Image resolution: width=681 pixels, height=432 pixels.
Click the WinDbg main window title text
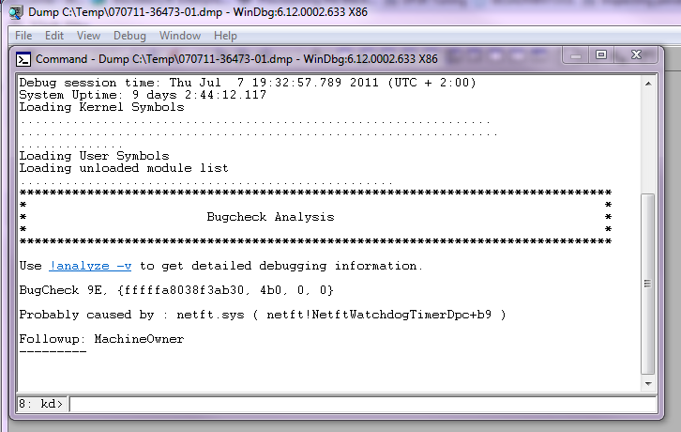(198, 12)
